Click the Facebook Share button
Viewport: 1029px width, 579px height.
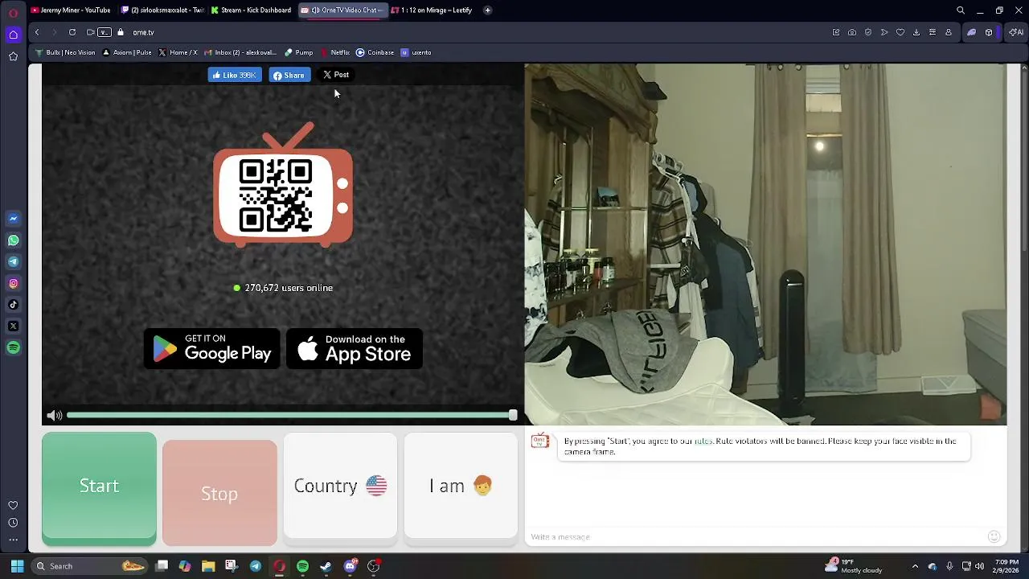coord(289,76)
